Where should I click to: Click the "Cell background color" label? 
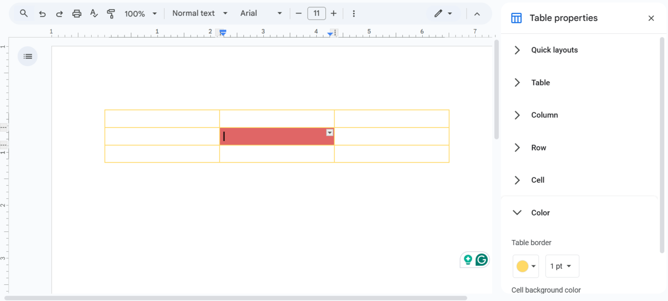tap(546, 290)
